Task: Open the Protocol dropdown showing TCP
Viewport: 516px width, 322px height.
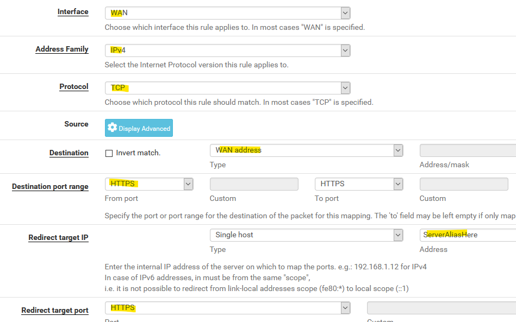Action: 227,88
